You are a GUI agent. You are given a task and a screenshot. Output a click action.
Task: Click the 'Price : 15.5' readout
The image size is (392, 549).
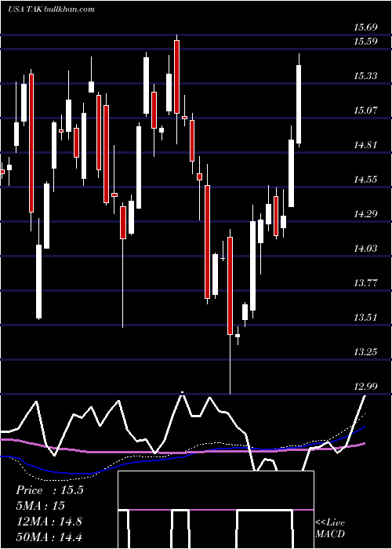(49, 490)
